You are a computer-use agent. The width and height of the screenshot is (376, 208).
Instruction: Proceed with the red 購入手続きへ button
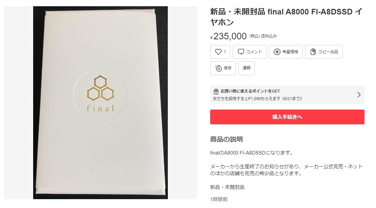point(287,117)
